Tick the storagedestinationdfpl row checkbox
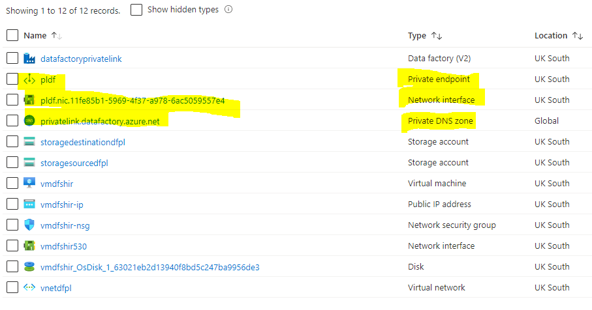Image resolution: width=592 pixels, height=310 pixels. pos(12,141)
